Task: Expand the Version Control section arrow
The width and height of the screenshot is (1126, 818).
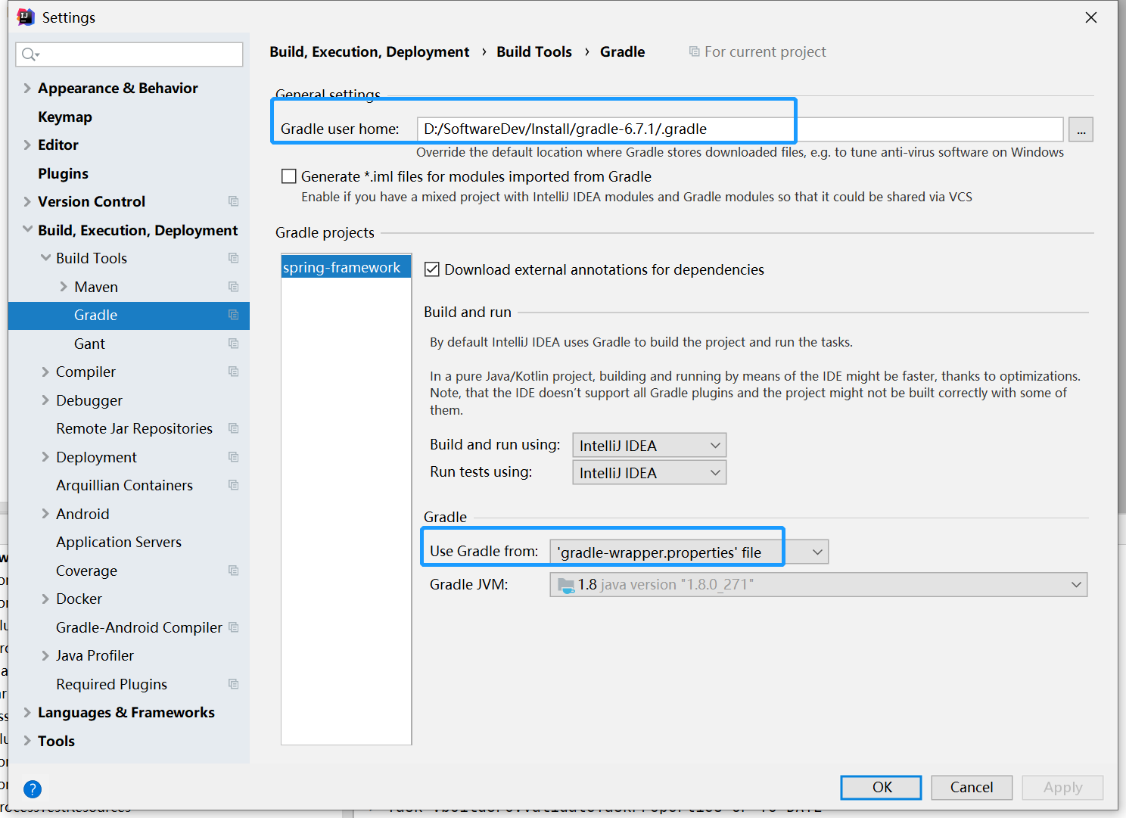Action: click(27, 201)
